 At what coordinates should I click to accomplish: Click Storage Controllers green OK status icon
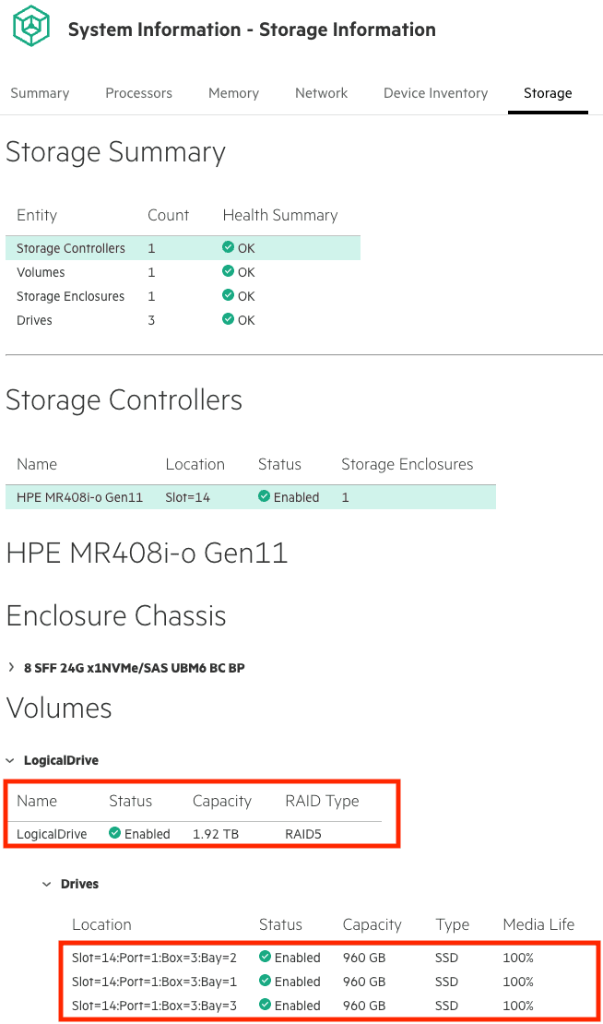pos(228,248)
